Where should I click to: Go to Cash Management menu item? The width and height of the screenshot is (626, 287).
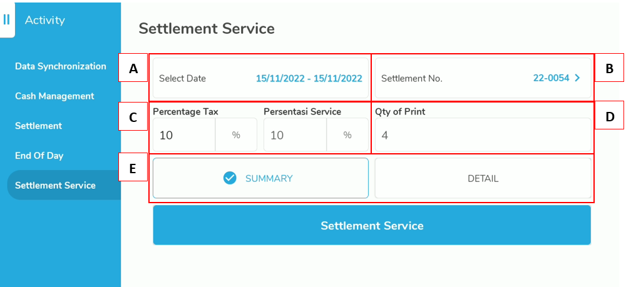[x=54, y=96]
